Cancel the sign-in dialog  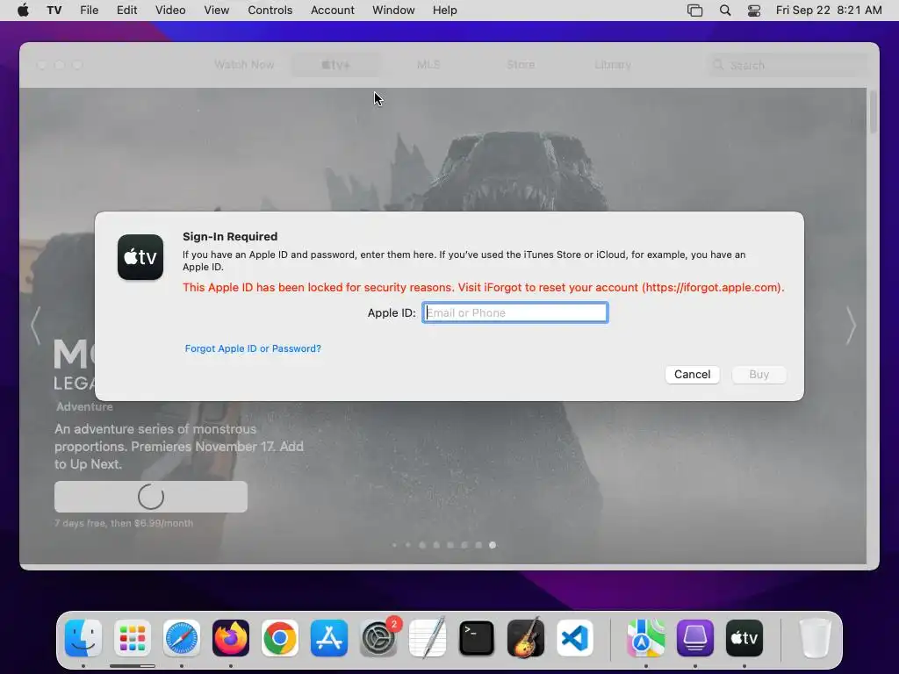692,374
